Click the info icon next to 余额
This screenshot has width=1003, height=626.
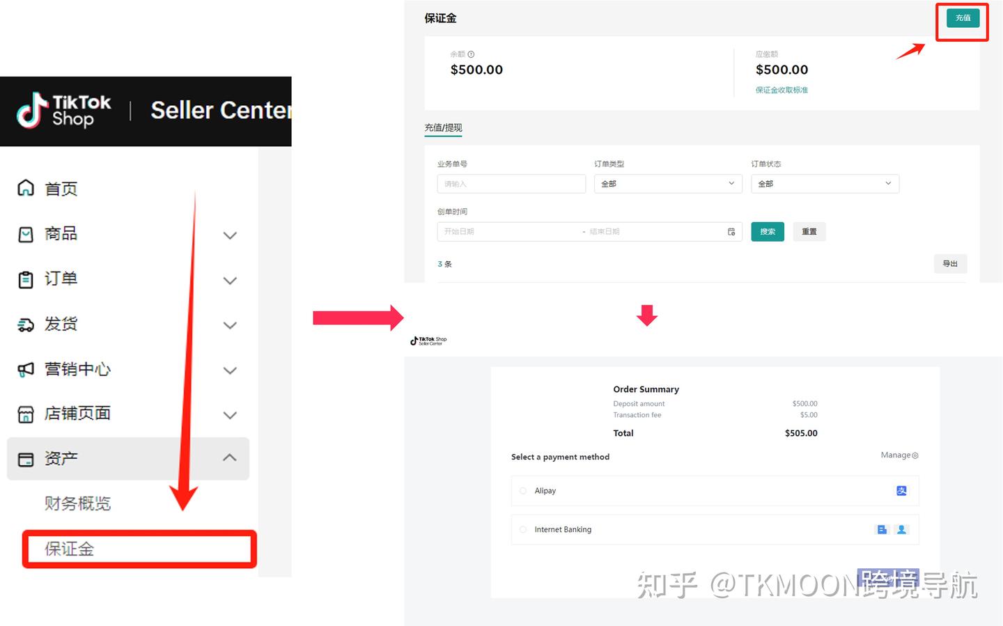[471, 54]
